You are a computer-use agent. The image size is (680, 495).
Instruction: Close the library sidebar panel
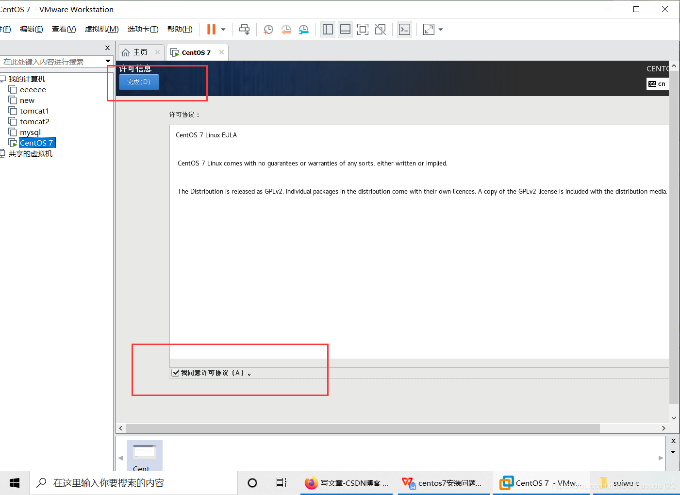tap(108, 48)
